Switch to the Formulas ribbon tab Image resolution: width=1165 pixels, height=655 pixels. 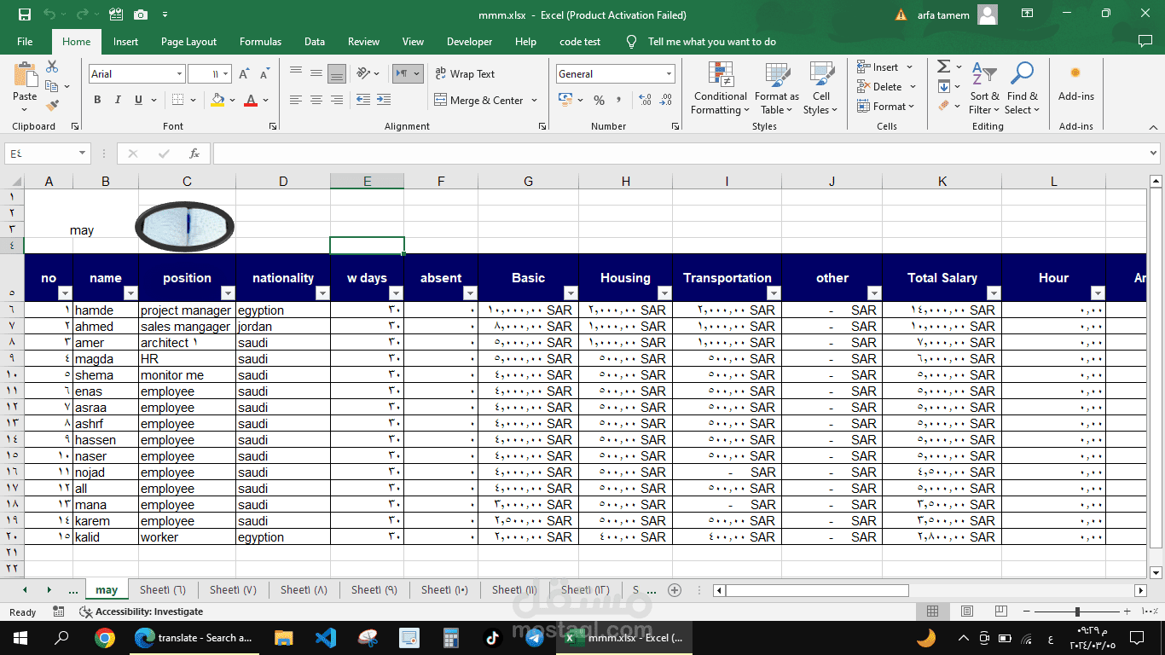point(260,41)
